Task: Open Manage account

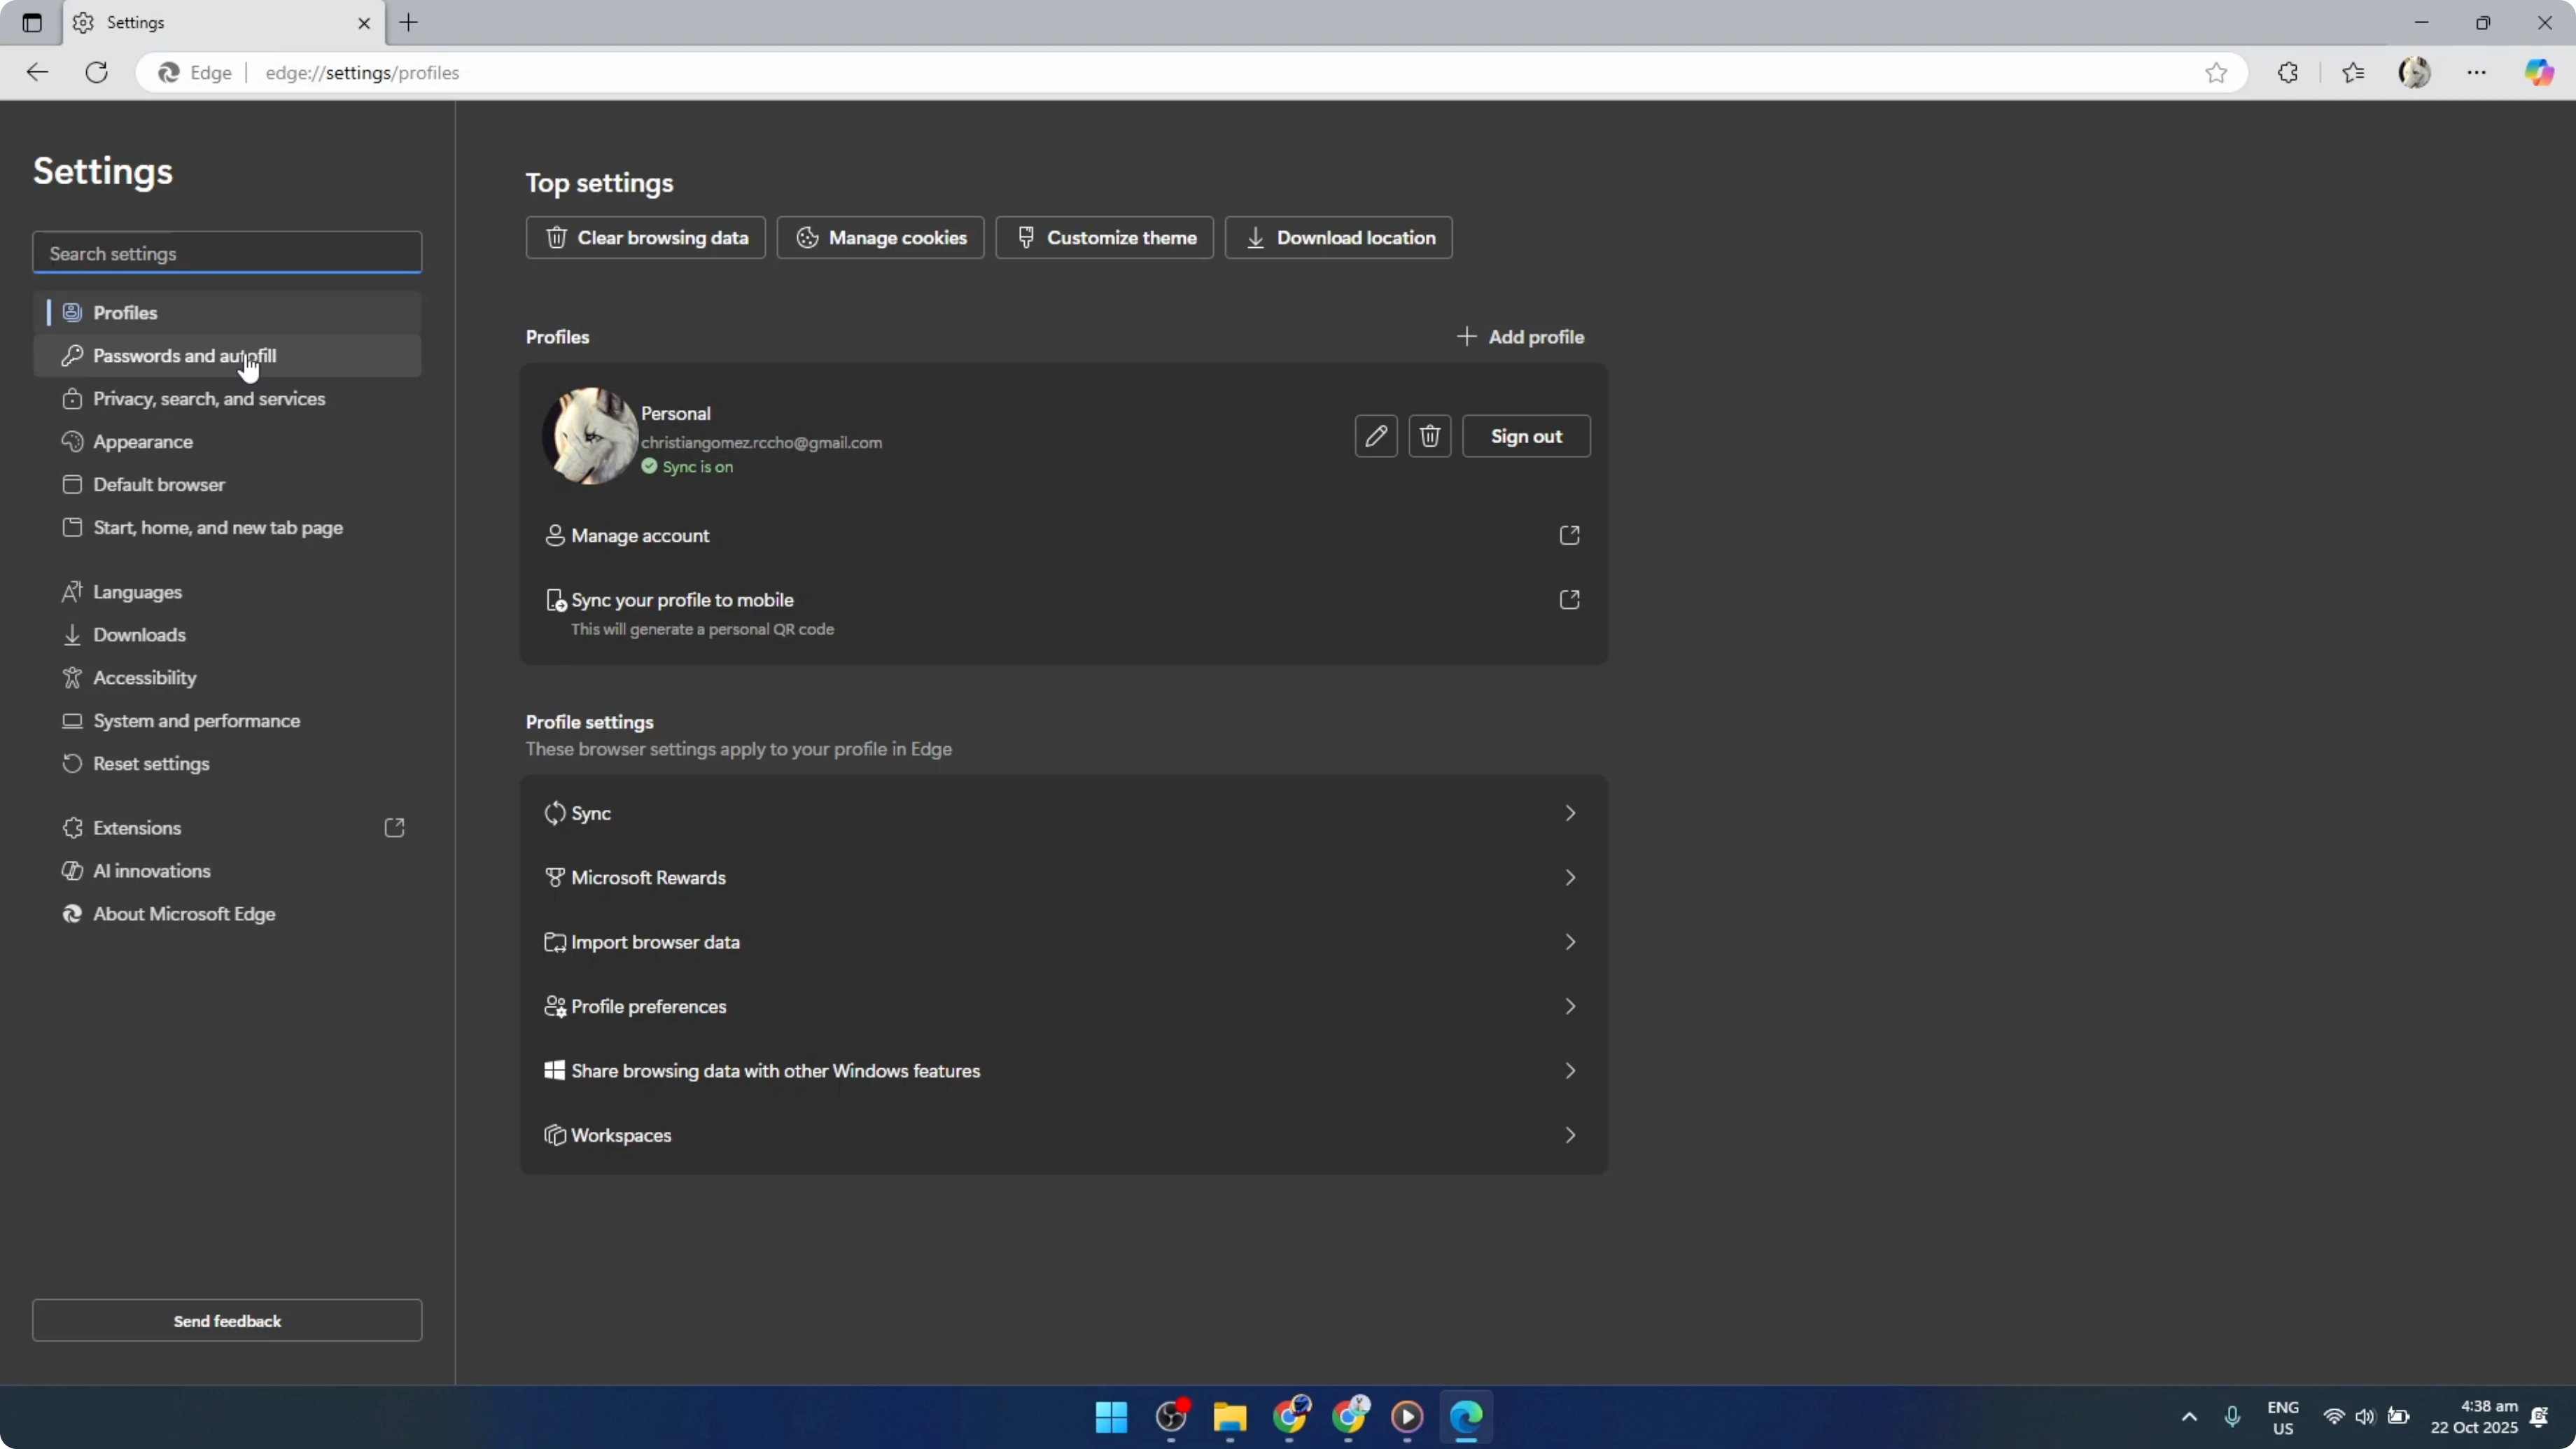Action: coord(1064,535)
